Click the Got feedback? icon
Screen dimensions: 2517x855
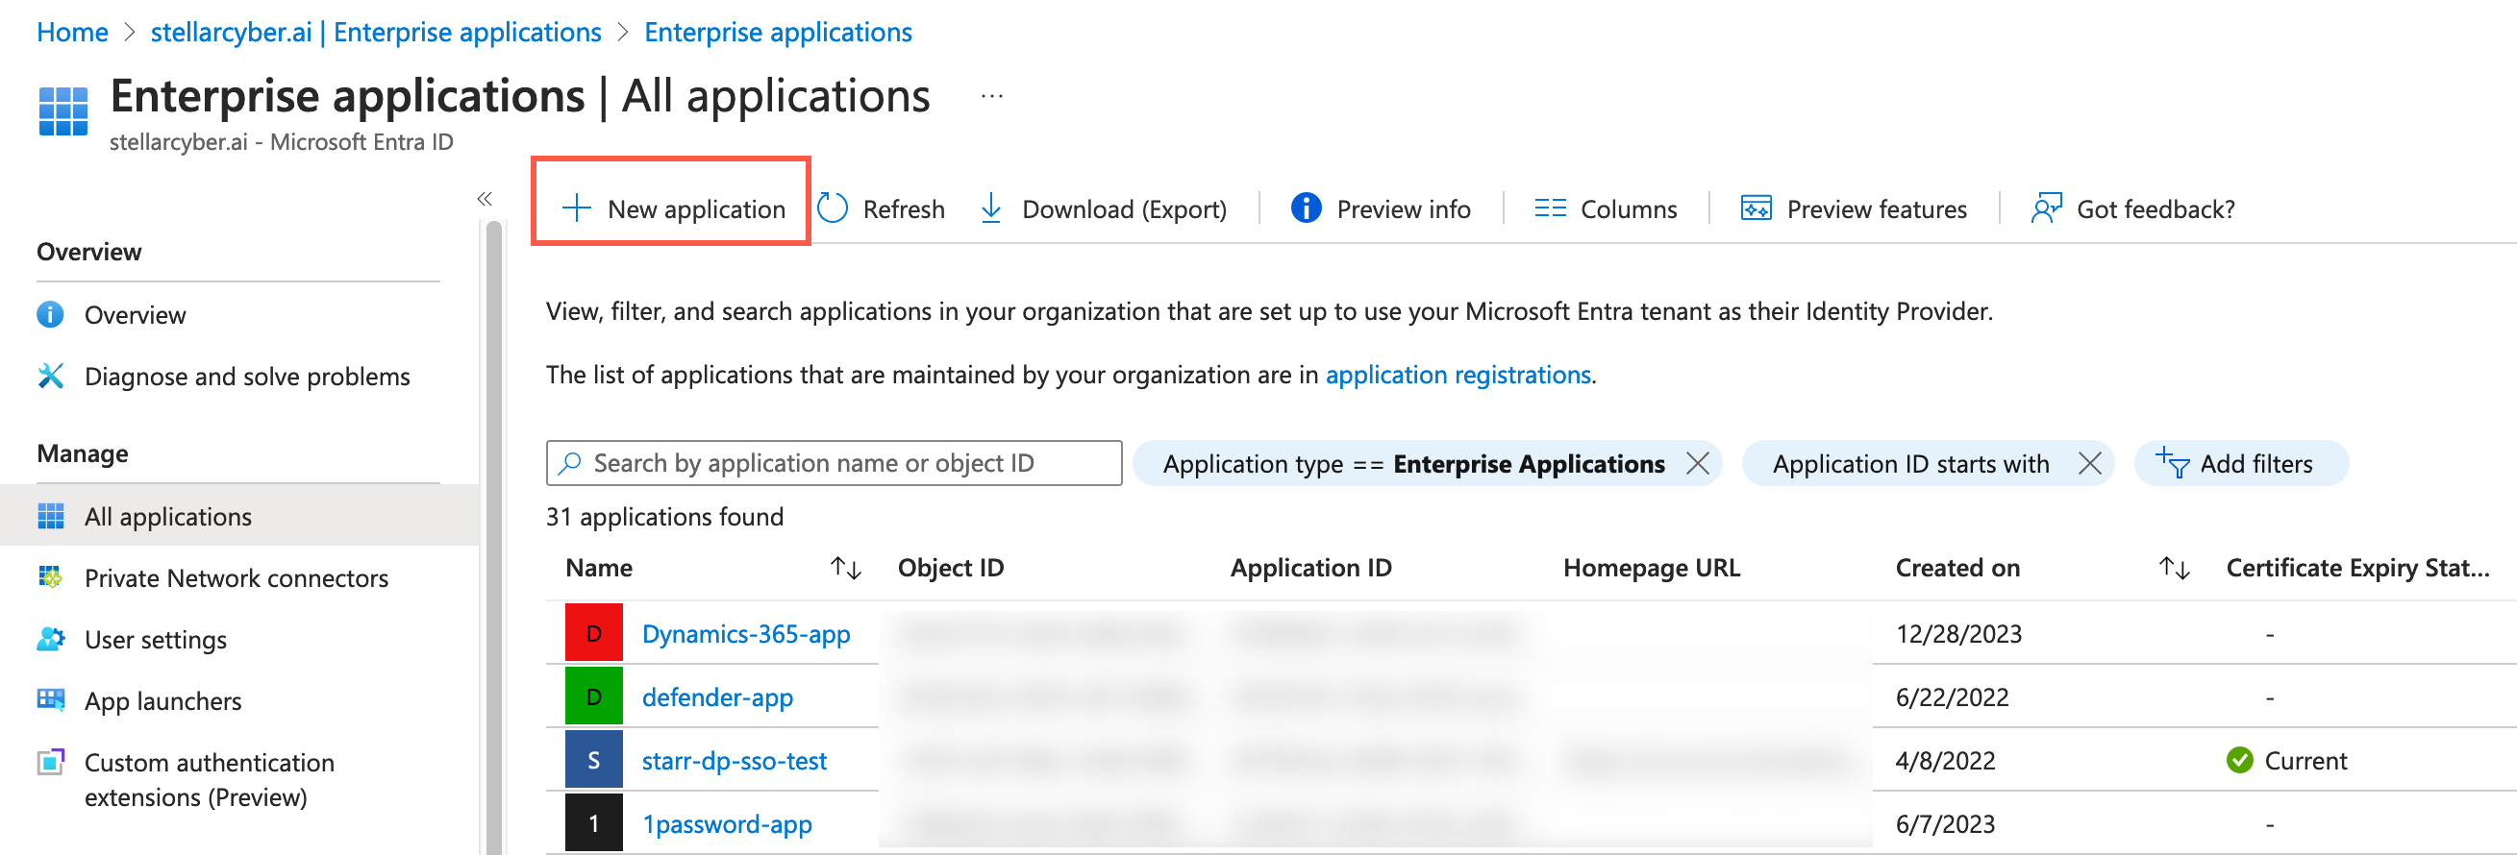(2045, 208)
